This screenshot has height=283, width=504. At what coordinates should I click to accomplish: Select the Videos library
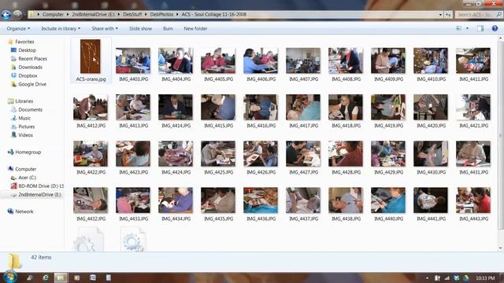click(25, 135)
